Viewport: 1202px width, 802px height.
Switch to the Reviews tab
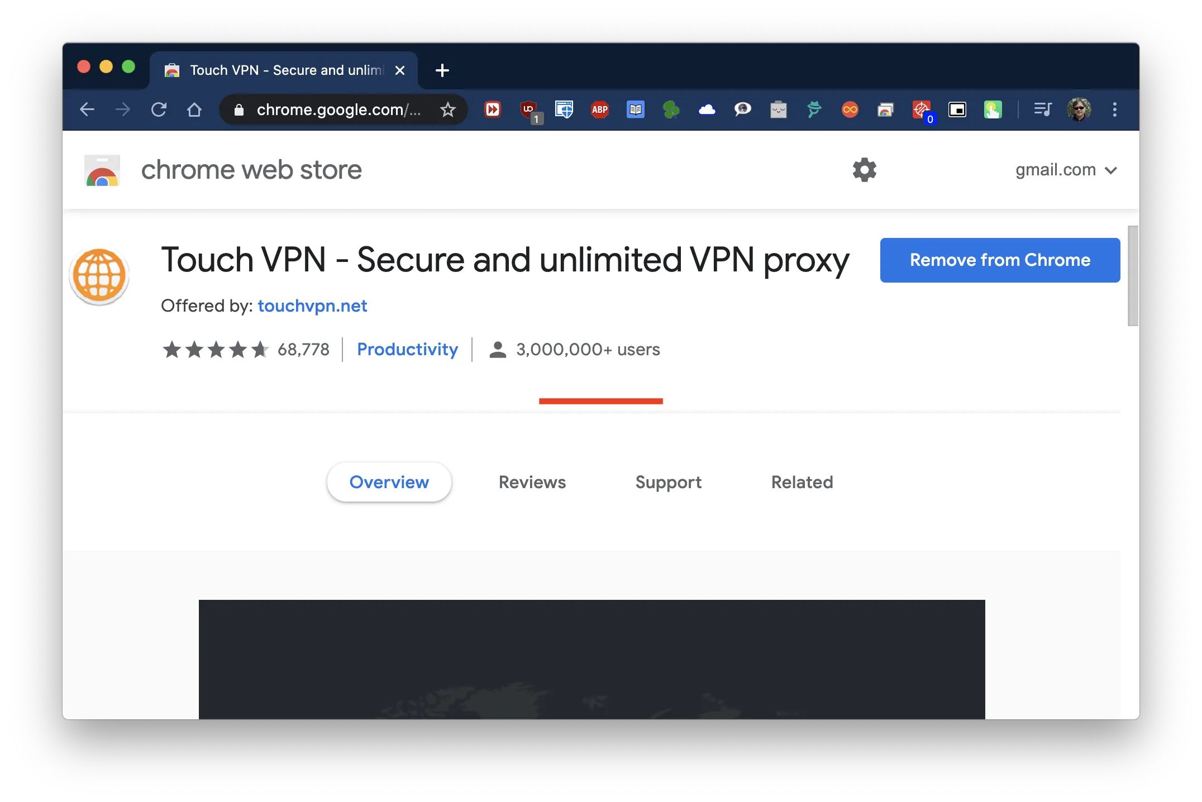pyautogui.click(x=532, y=482)
